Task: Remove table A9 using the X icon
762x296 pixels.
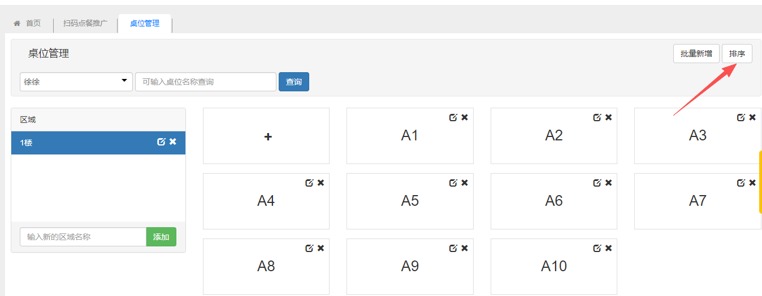Action: (465, 248)
